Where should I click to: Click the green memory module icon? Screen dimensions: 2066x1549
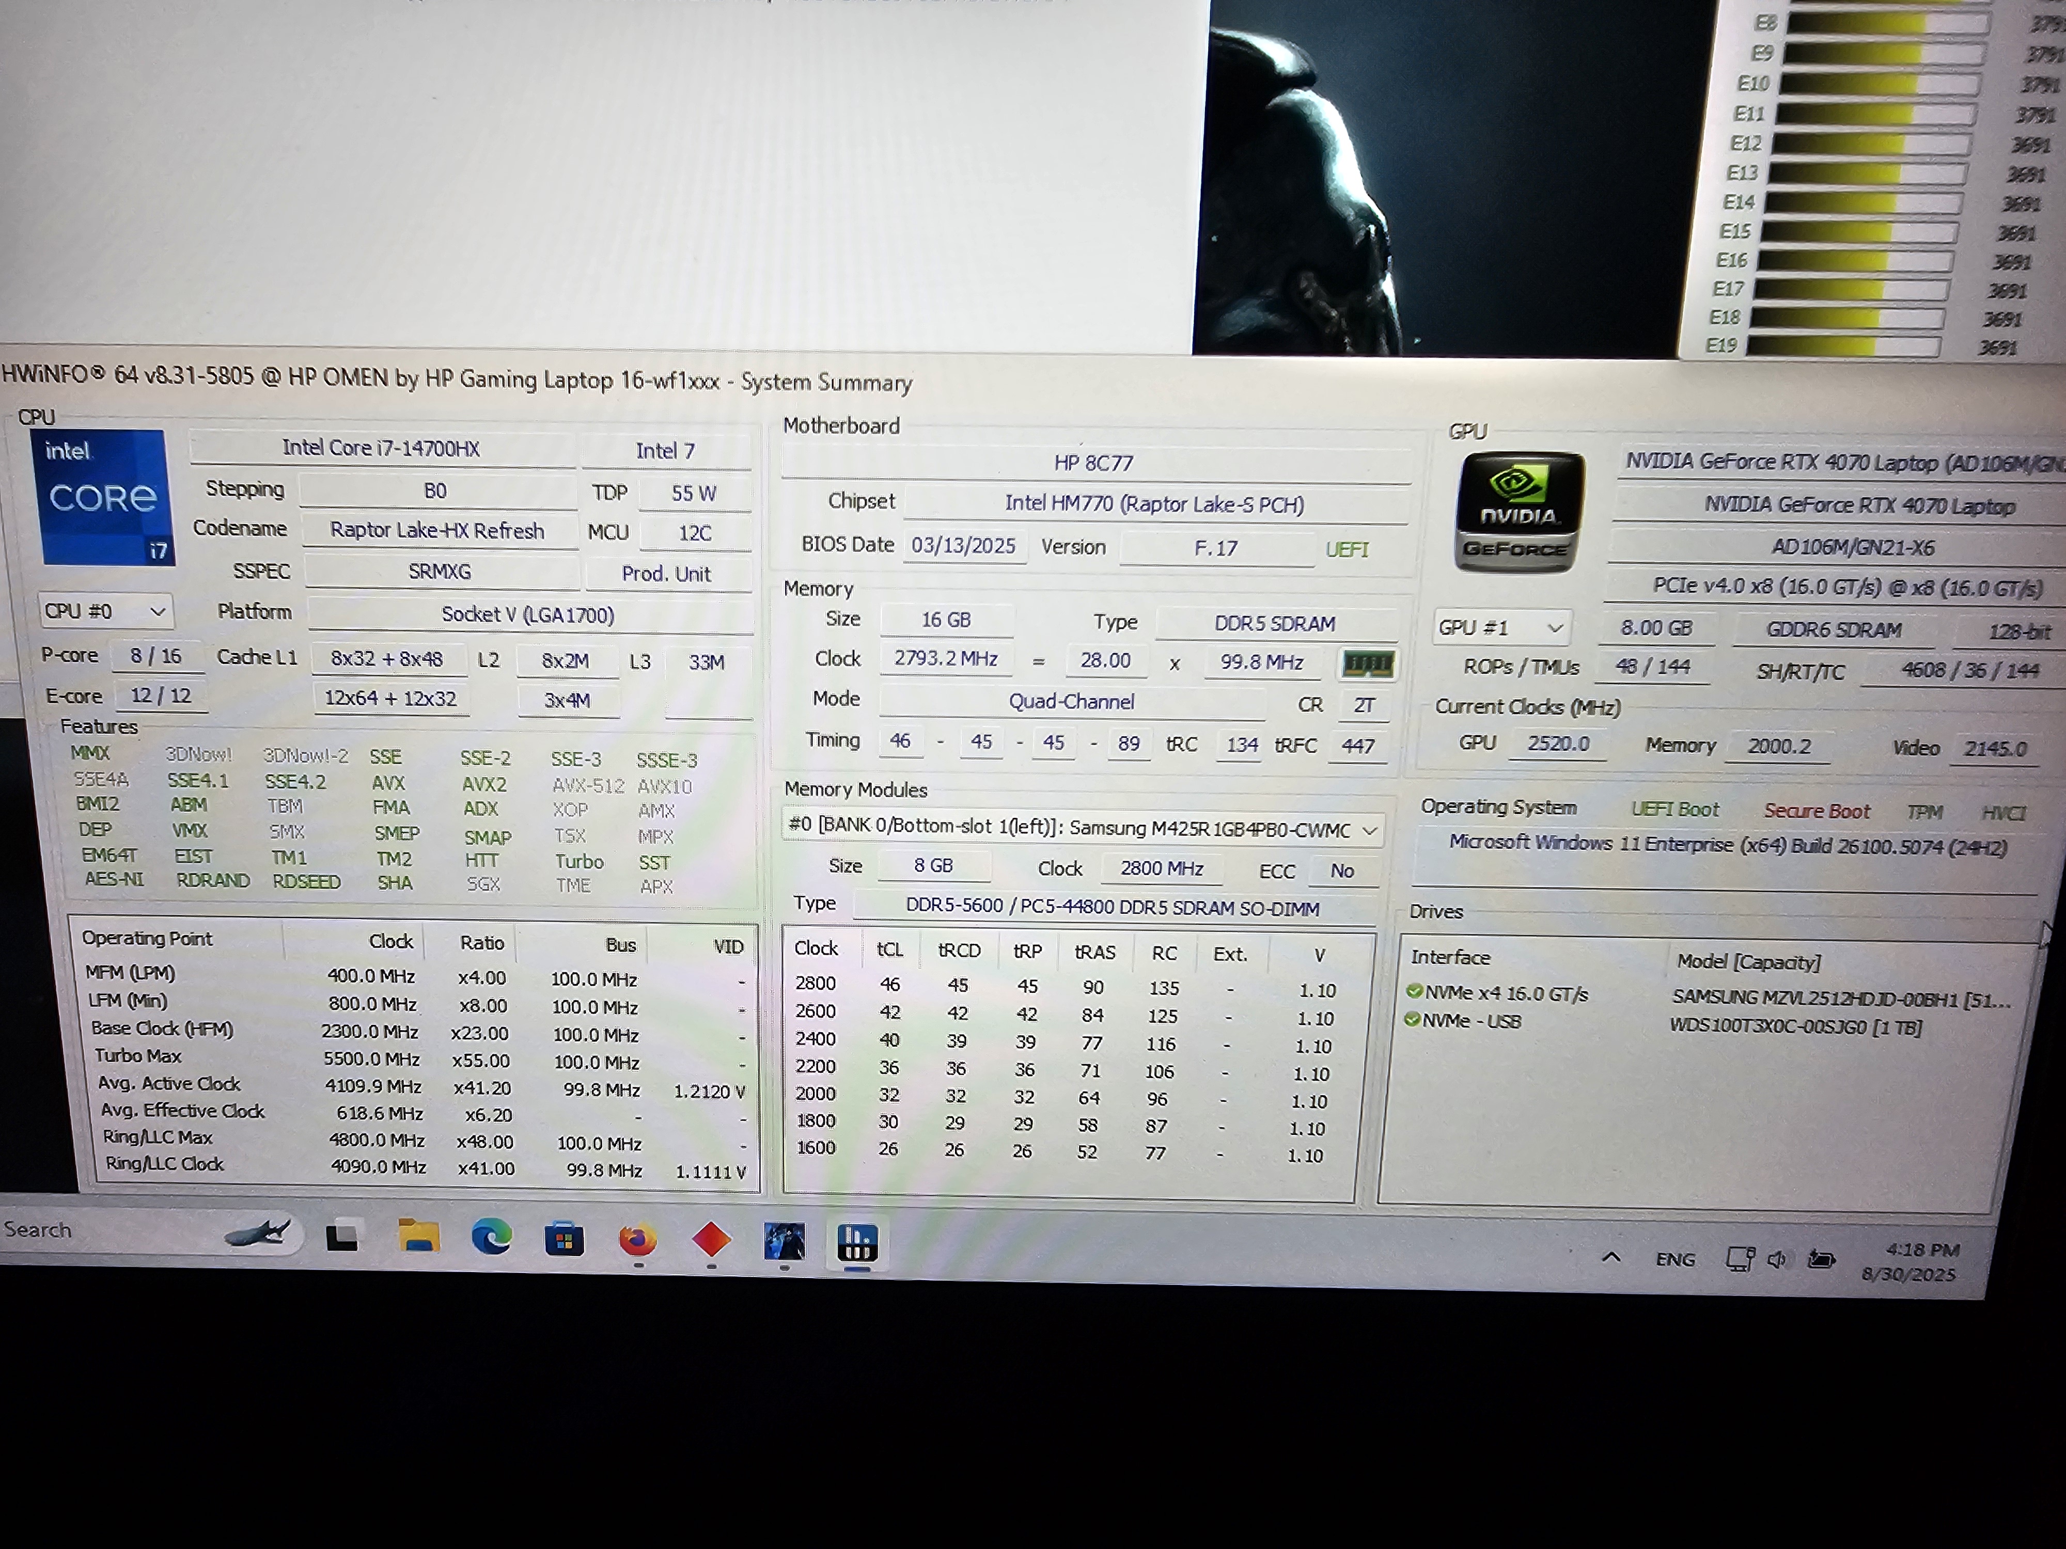[x=1367, y=664]
